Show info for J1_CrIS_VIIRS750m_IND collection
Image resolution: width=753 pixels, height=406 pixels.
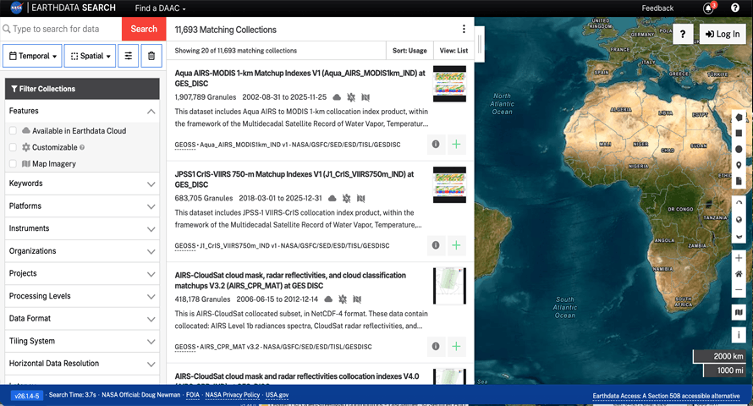click(436, 245)
